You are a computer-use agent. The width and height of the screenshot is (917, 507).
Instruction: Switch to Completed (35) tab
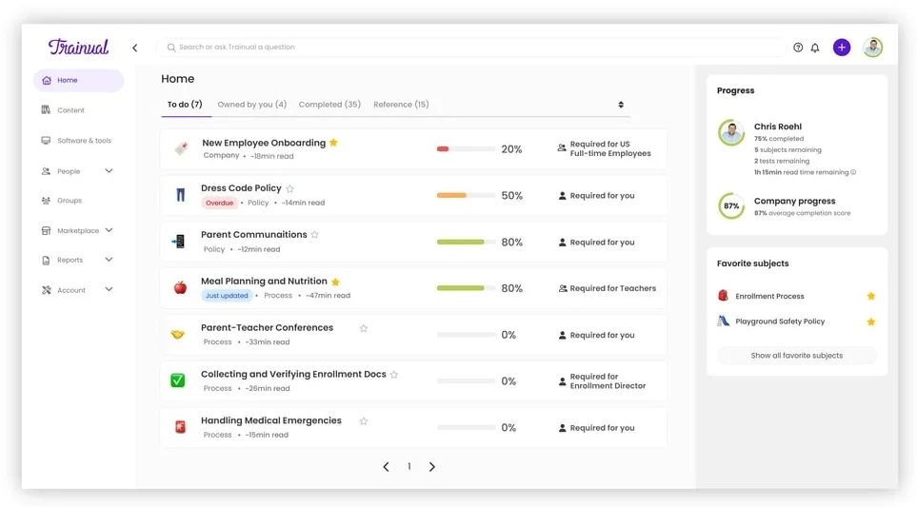pyautogui.click(x=329, y=105)
